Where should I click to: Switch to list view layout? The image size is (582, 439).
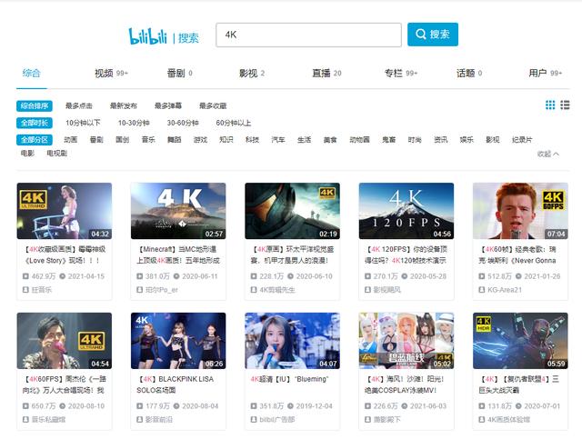567,105
